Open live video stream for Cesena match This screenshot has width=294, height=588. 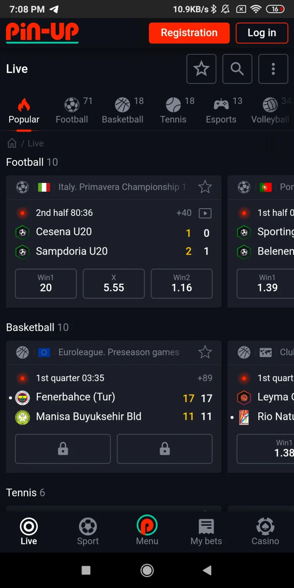(x=205, y=213)
